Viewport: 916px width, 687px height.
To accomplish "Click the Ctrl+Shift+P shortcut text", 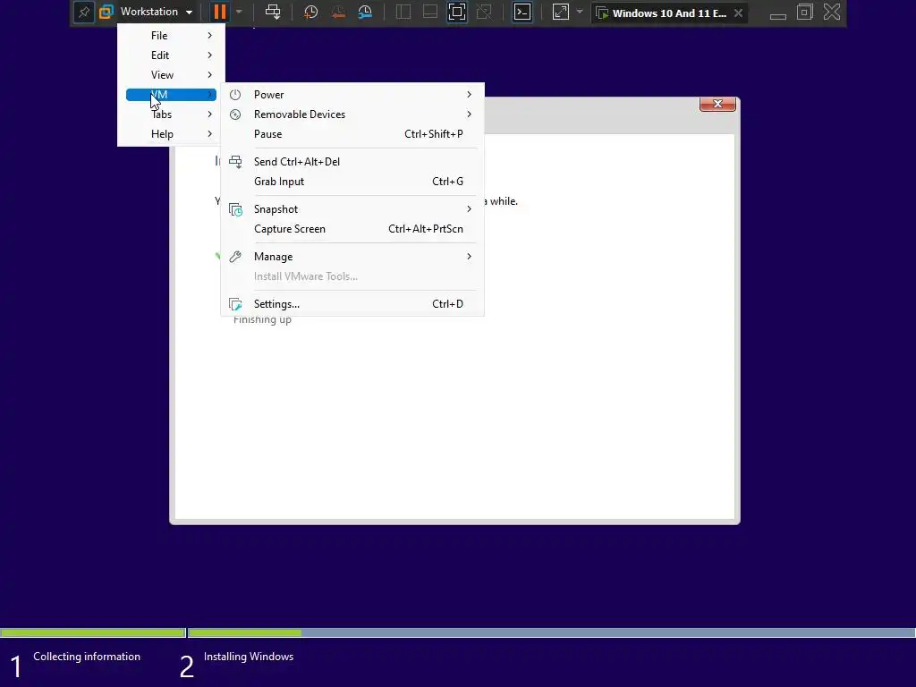I will click(434, 134).
